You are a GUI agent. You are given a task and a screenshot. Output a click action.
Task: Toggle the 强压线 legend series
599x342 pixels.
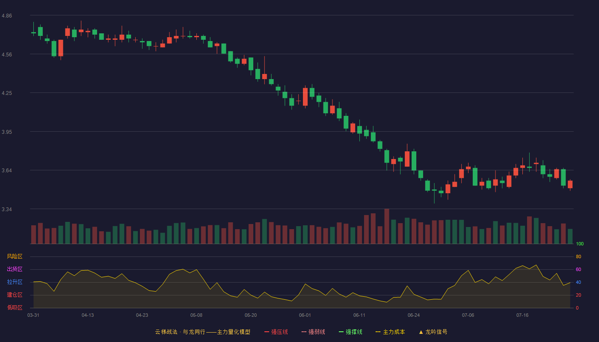[276, 332]
